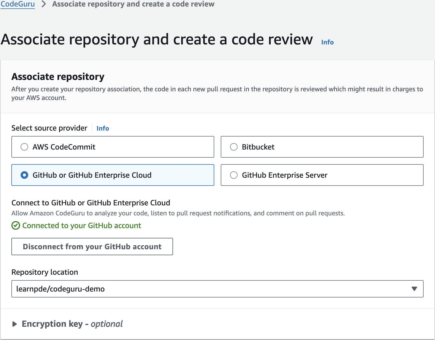
Task: Expand the Encryption key optional section
Action: click(68, 324)
